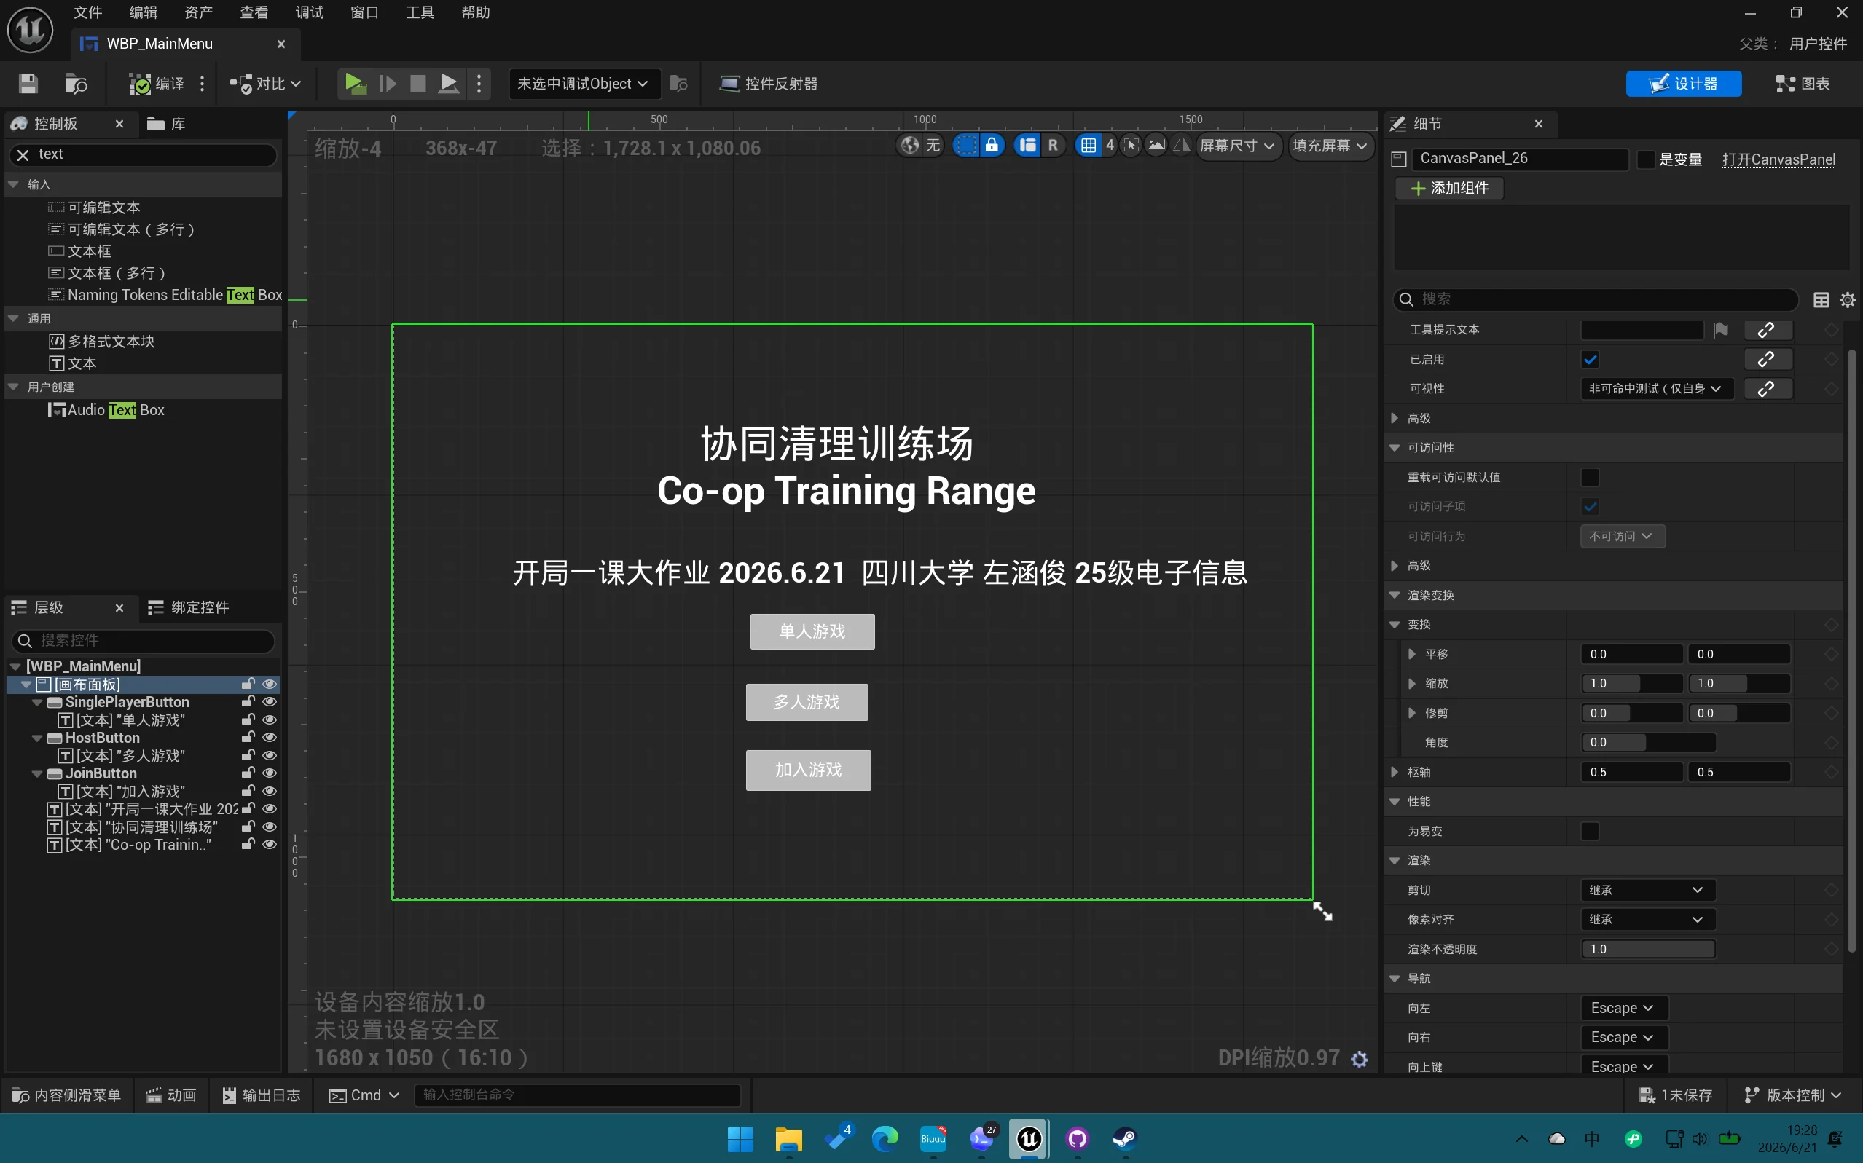Click the globe localization icon in viewport

coord(909,146)
